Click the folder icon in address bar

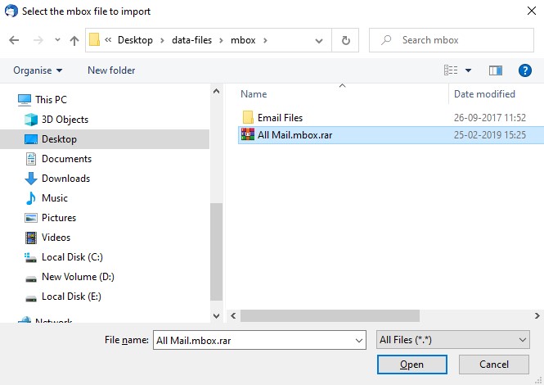tap(94, 40)
